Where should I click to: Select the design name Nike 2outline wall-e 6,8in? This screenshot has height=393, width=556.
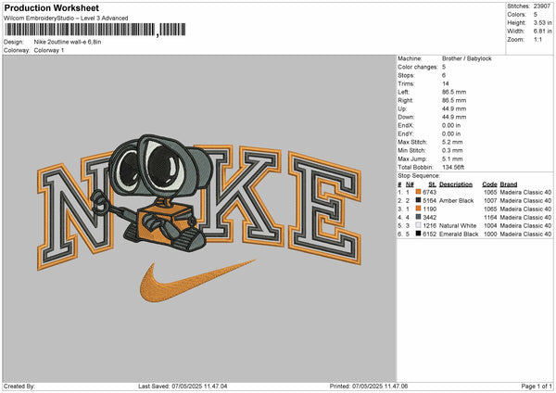point(68,42)
